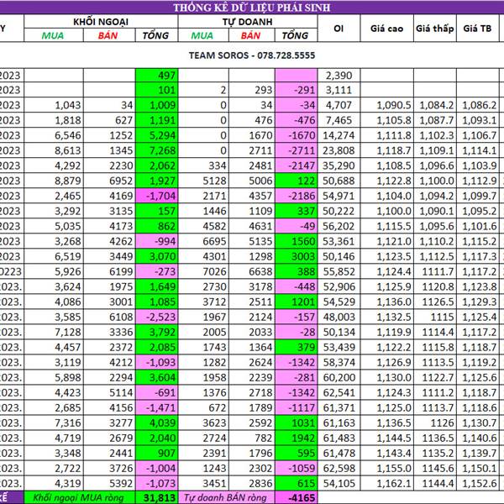Select the pink cell with value -1,704

coord(156,196)
